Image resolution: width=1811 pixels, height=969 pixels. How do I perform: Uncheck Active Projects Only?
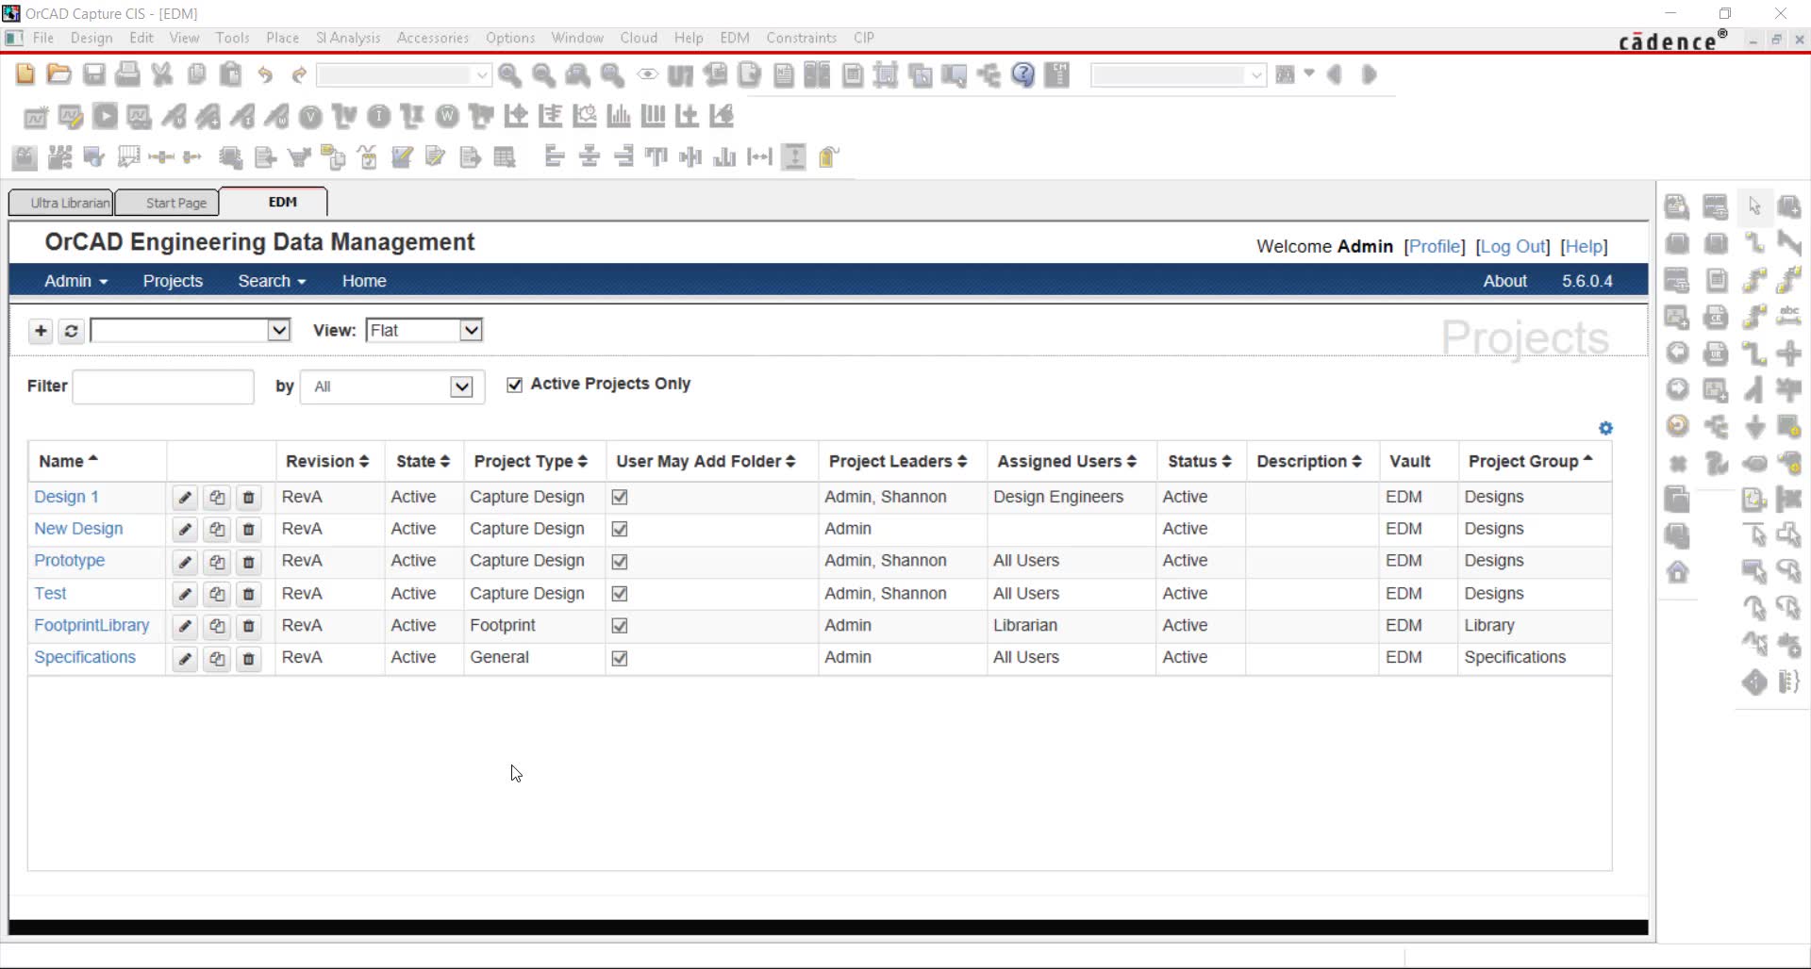514,384
